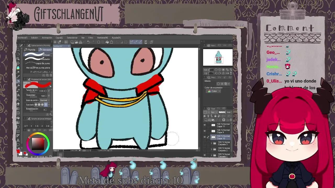This screenshot has height=188, width=335.
Task: Select the Eyedropper tool
Action: [18, 77]
